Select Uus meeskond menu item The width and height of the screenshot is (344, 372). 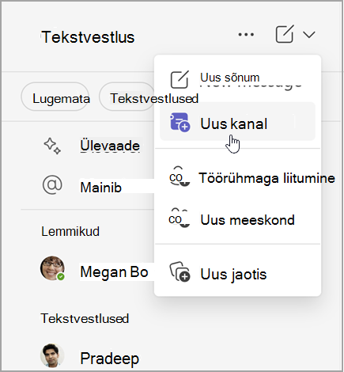click(237, 220)
